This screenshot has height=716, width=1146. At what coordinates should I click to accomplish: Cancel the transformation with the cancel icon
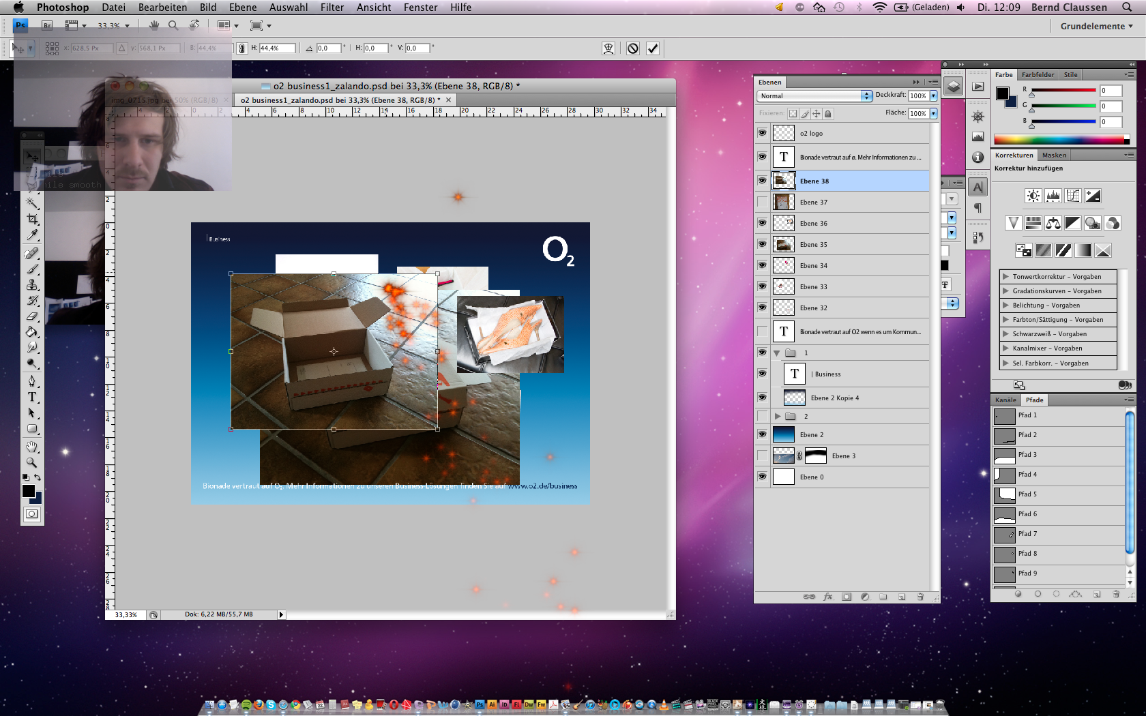633,48
